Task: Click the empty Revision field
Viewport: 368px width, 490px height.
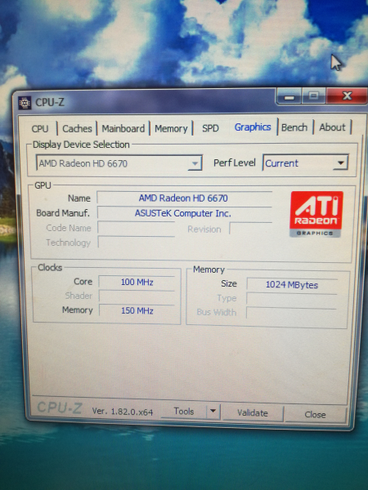Action: point(251,229)
